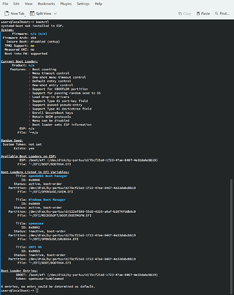Viewport: 234px width, 295px height.
Task: Click the 'Menu can be disabled' line
Action: [x=51, y=121]
